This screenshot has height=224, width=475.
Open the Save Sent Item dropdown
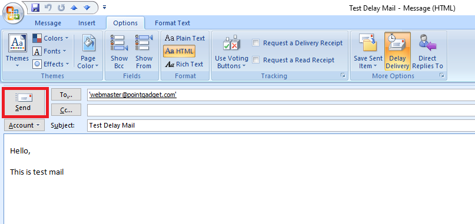pyautogui.click(x=368, y=51)
